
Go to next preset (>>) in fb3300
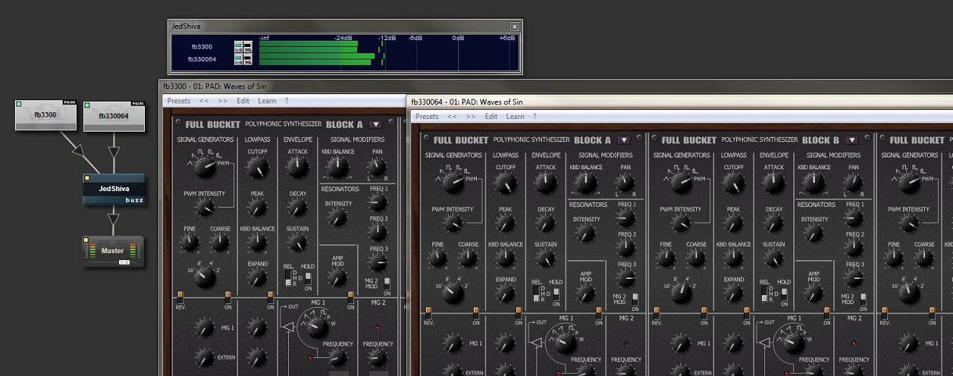point(222,100)
